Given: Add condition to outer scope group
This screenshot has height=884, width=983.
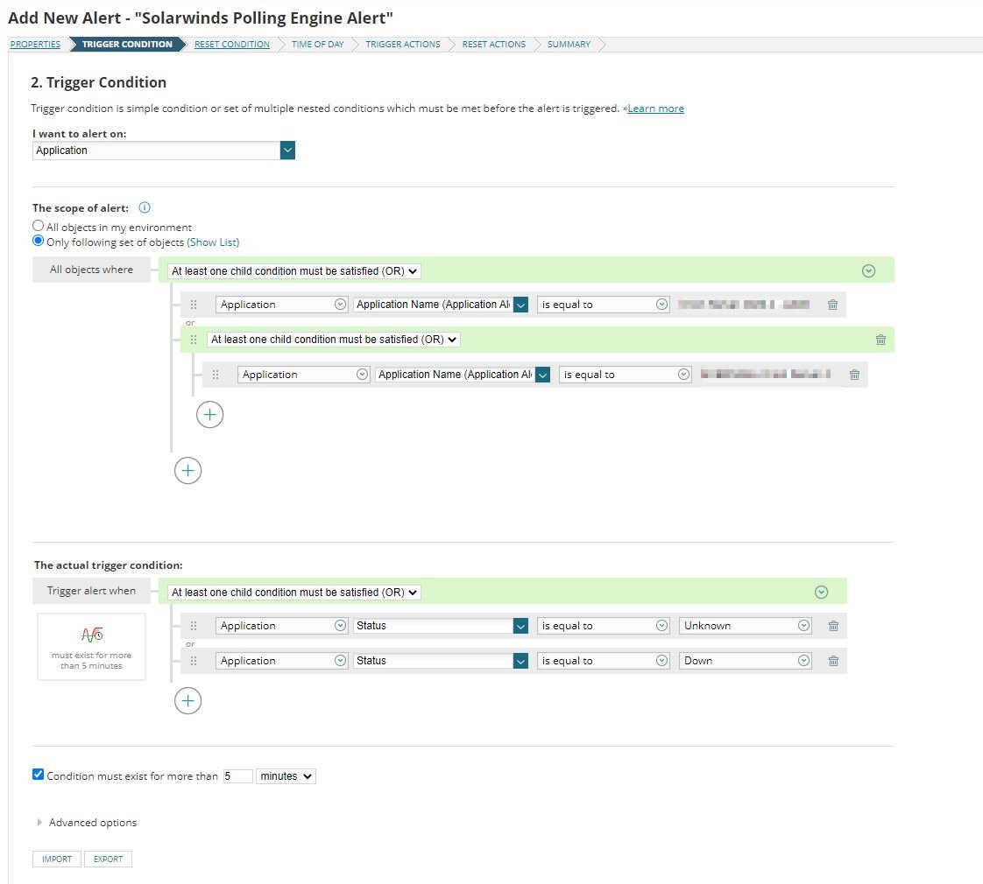Looking at the screenshot, I should (188, 471).
